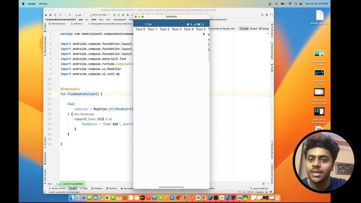This screenshot has height=203, width=361.
Task: Click the Wi-Fi icon in menu bar
Action: [290, 4]
